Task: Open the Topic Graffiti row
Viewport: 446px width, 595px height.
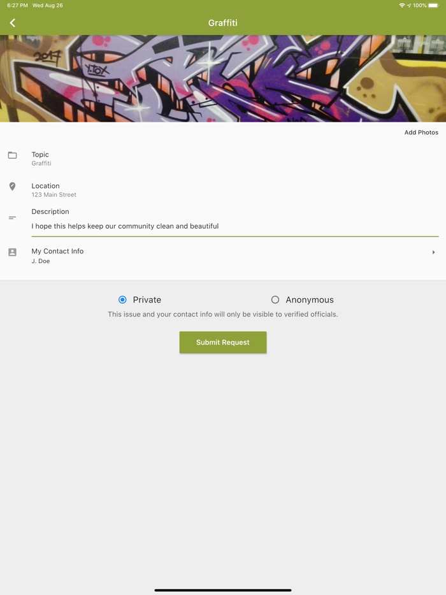Action: (x=223, y=159)
